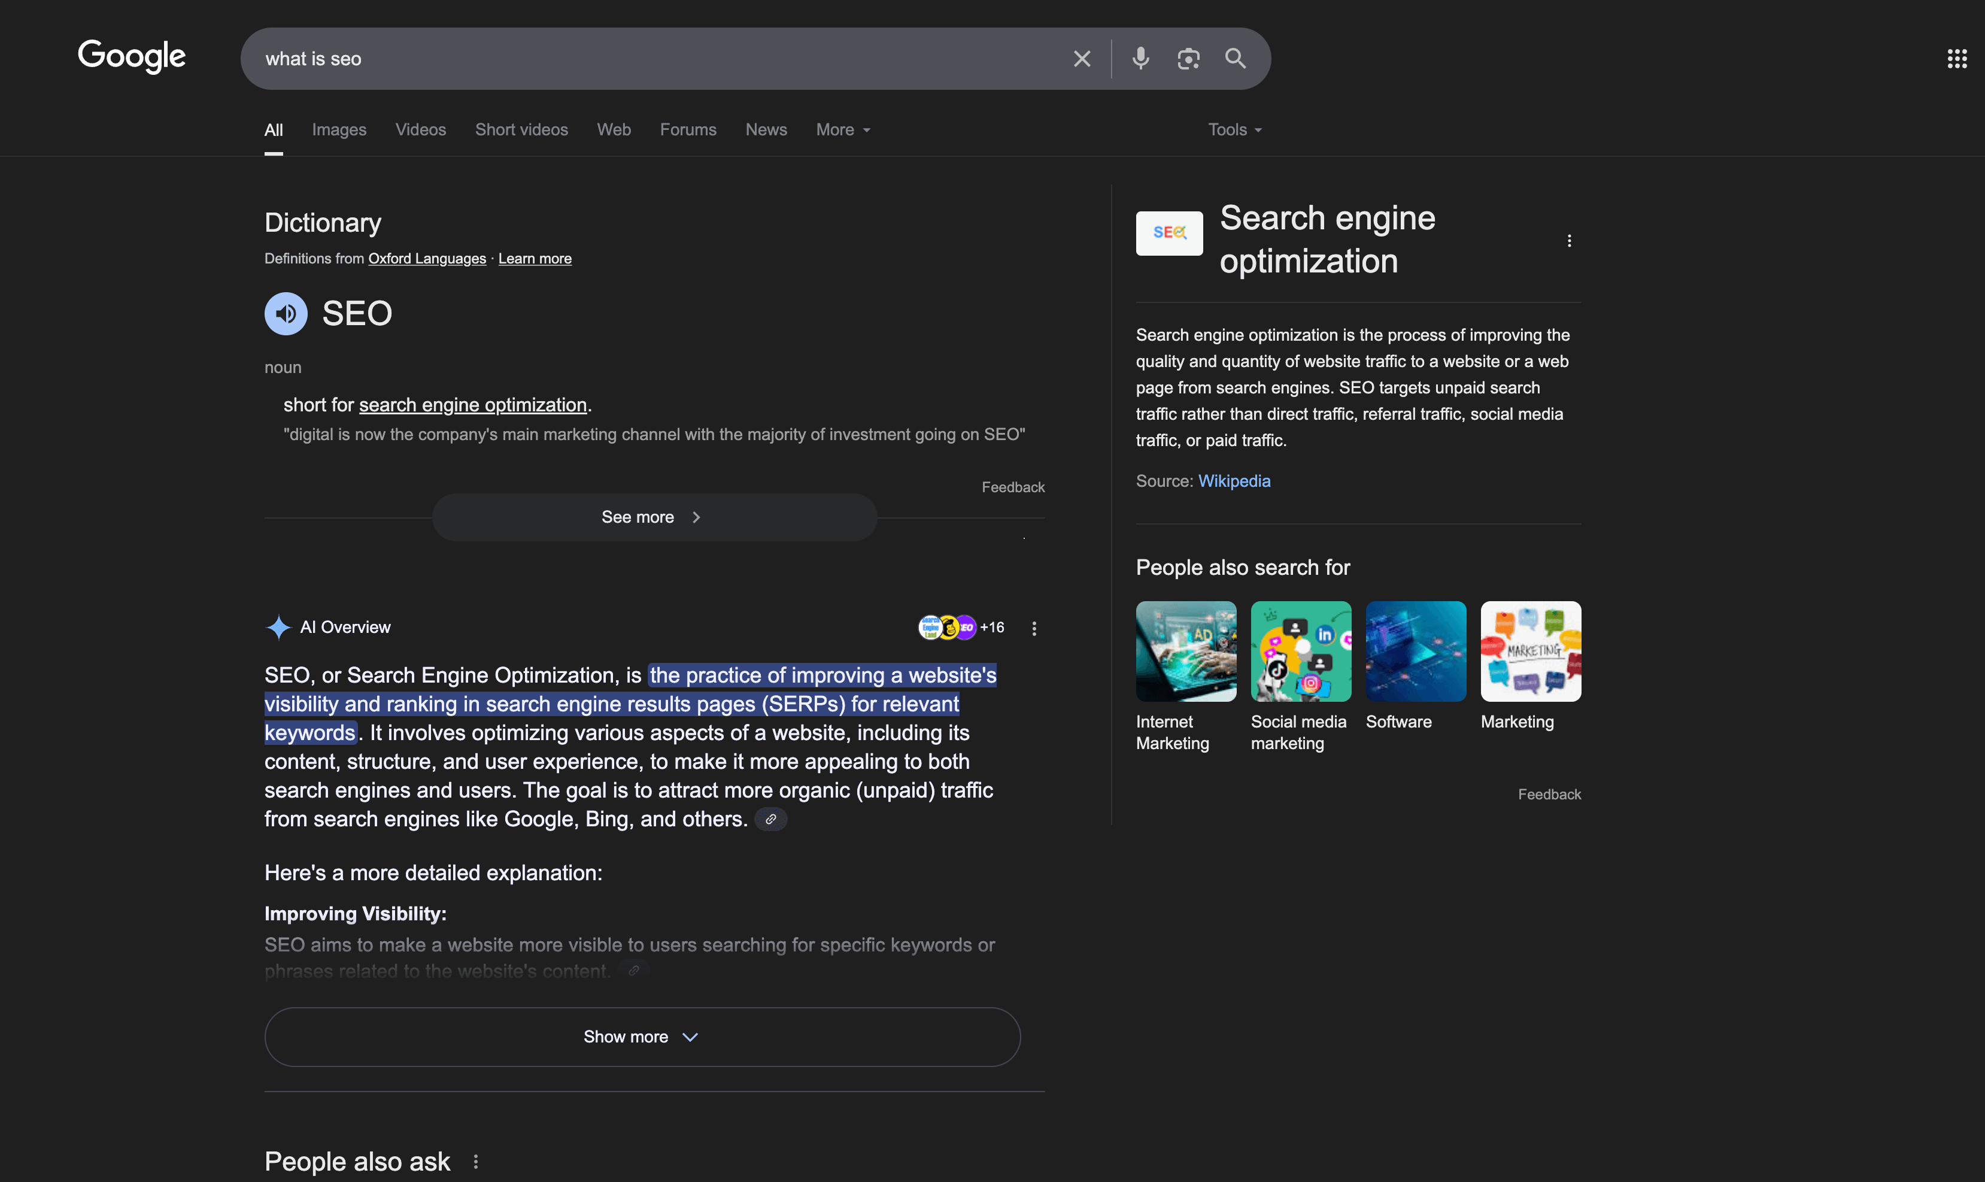1985x1182 pixels.
Task: Click the 'People also search for' heading
Action: click(1243, 567)
